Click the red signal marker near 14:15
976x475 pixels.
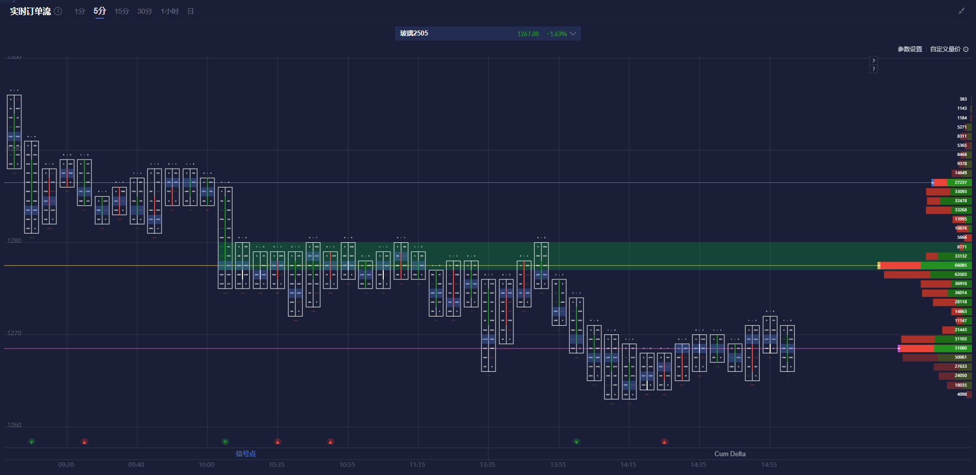(x=664, y=442)
